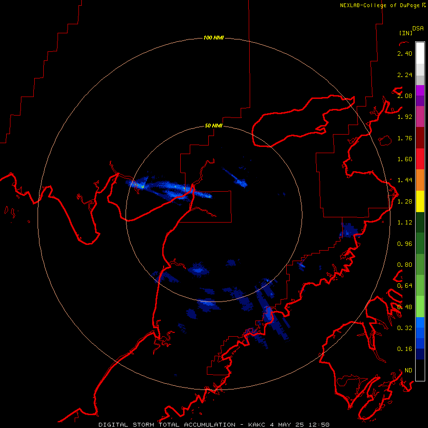The height and width of the screenshot is (428, 428).
Task: Click the orange swatch beside 1.44
Action: click(x=420, y=180)
